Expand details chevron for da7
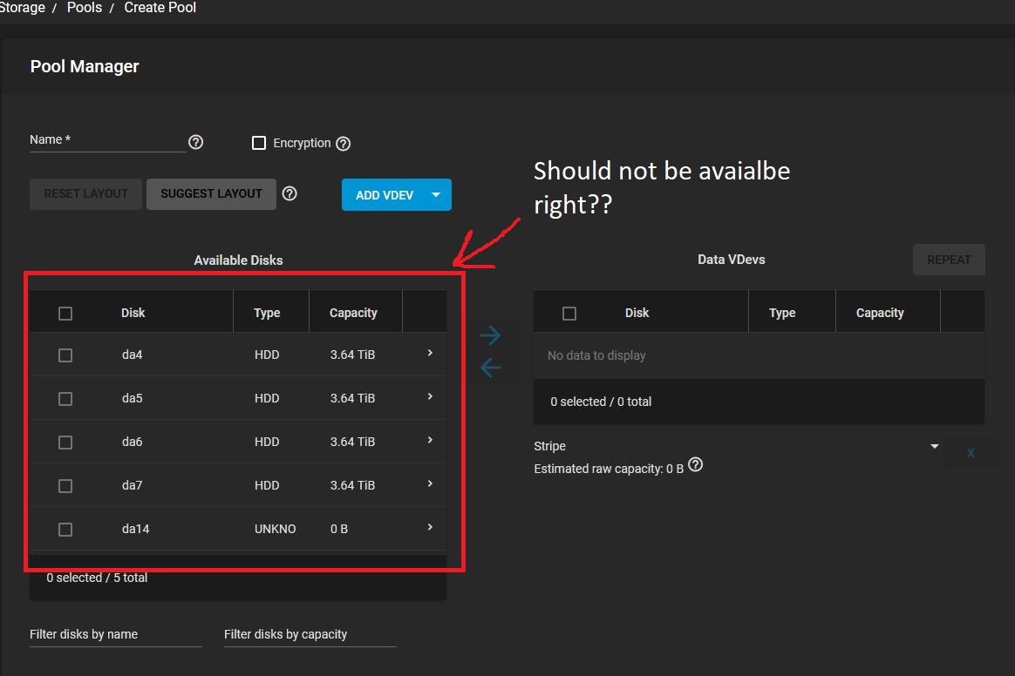The width and height of the screenshot is (1015, 676). [x=430, y=483]
